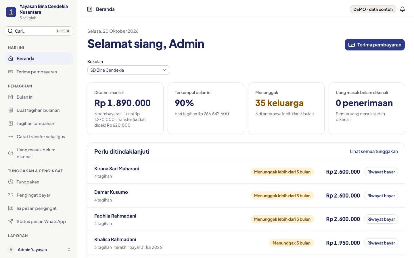Click the Tunggakan clock icon
This screenshot has height=258, width=414.
11,182
